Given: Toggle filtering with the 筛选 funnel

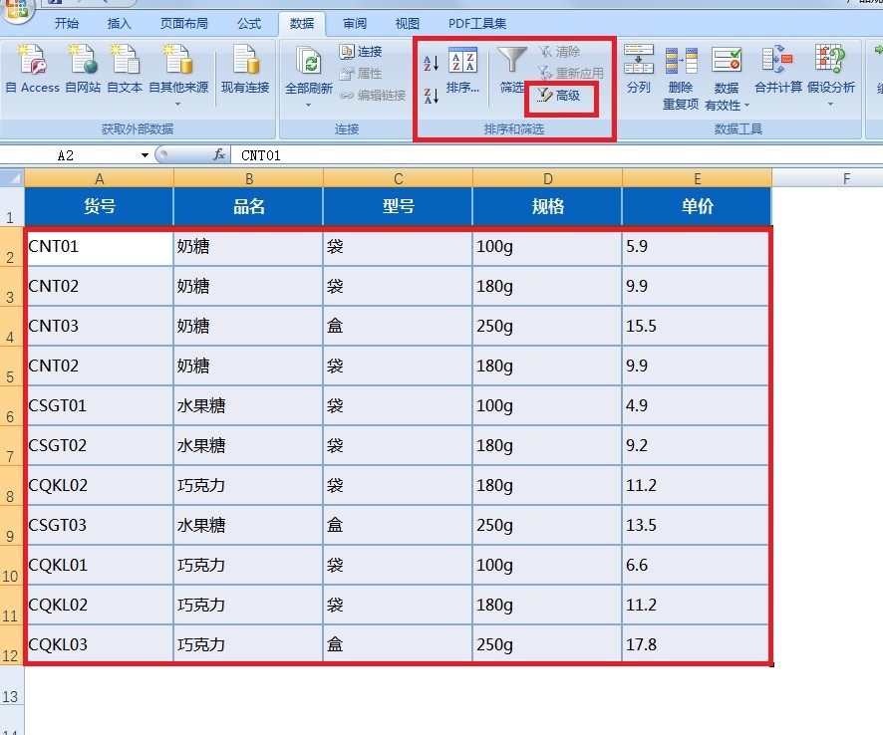Looking at the screenshot, I should [x=510, y=62].
